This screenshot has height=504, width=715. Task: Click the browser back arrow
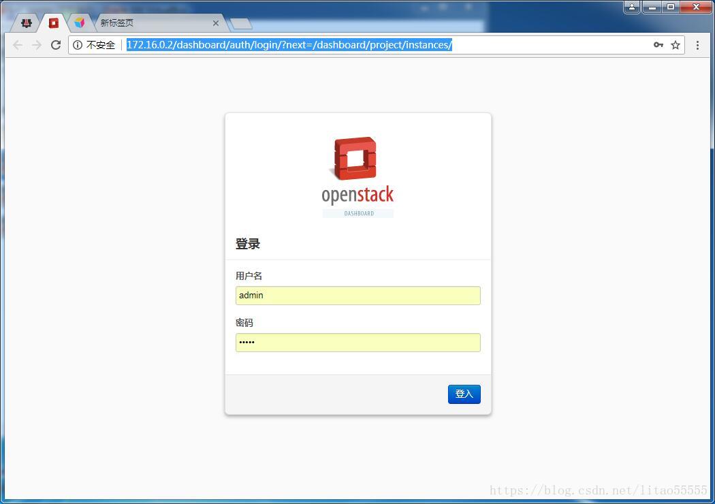[x=18, y=45]
